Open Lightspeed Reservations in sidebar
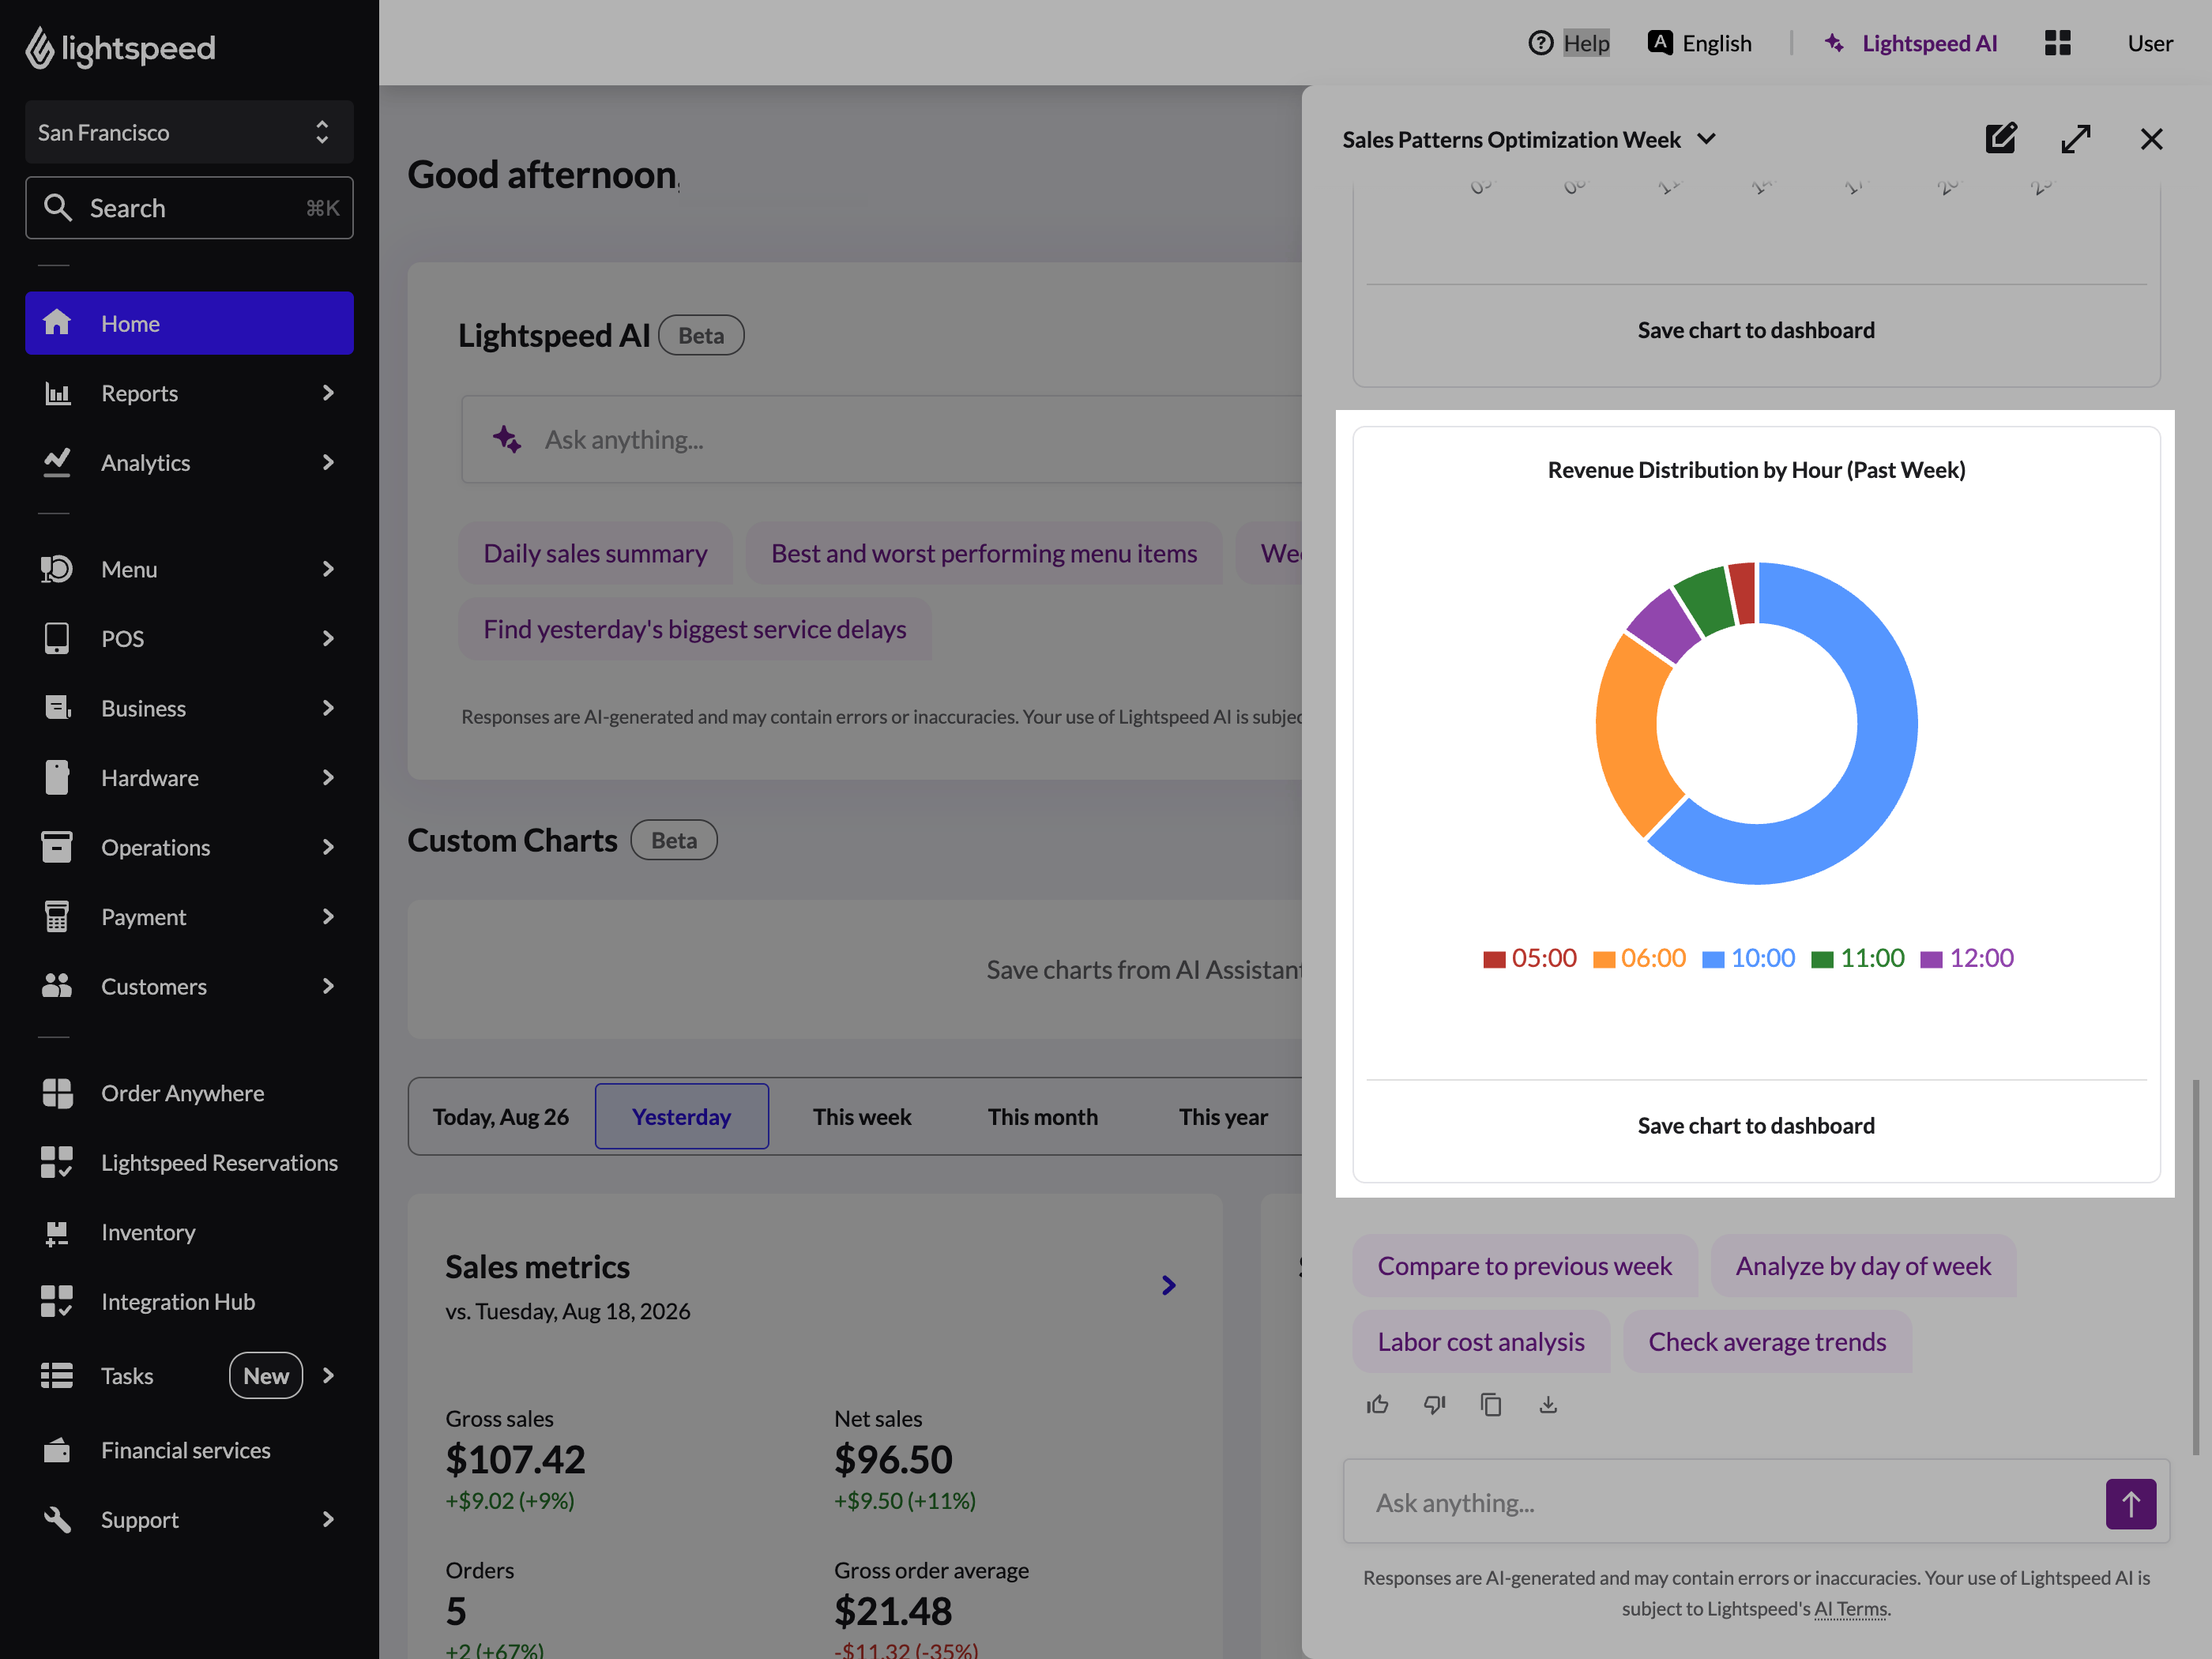This screenshot has height=1659, width=2212. pyautogui.click(x=189, y=1162)
